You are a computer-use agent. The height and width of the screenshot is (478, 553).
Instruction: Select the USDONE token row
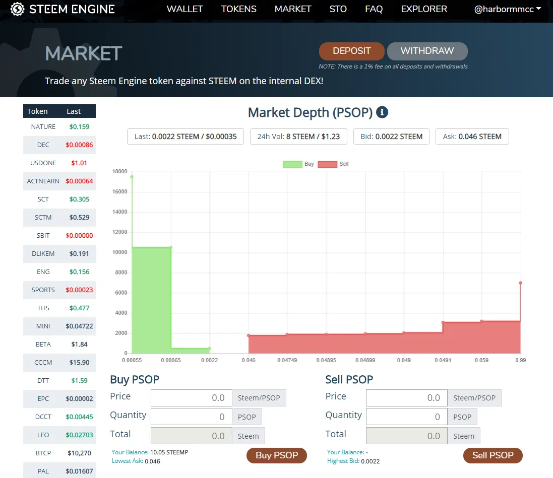pos(59,163)
